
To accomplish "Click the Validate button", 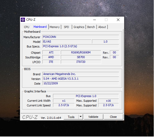I will tap(93, 117).
